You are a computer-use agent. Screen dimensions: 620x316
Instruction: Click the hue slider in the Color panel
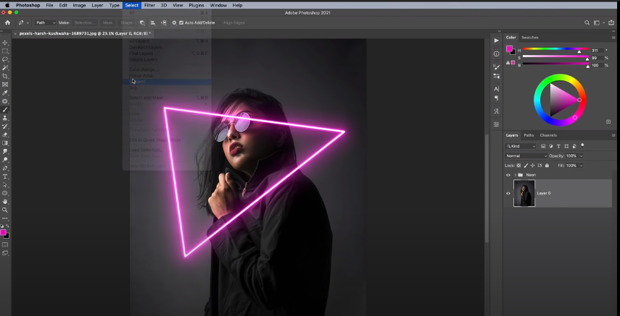pyautogui.click(x=551, y=50)
